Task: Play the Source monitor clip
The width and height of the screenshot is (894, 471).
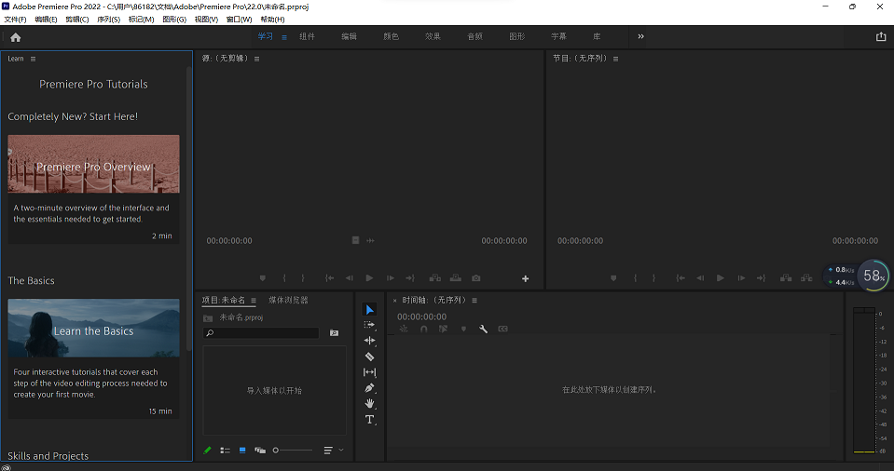Action: pyautogui.click(x=369, y=278)
